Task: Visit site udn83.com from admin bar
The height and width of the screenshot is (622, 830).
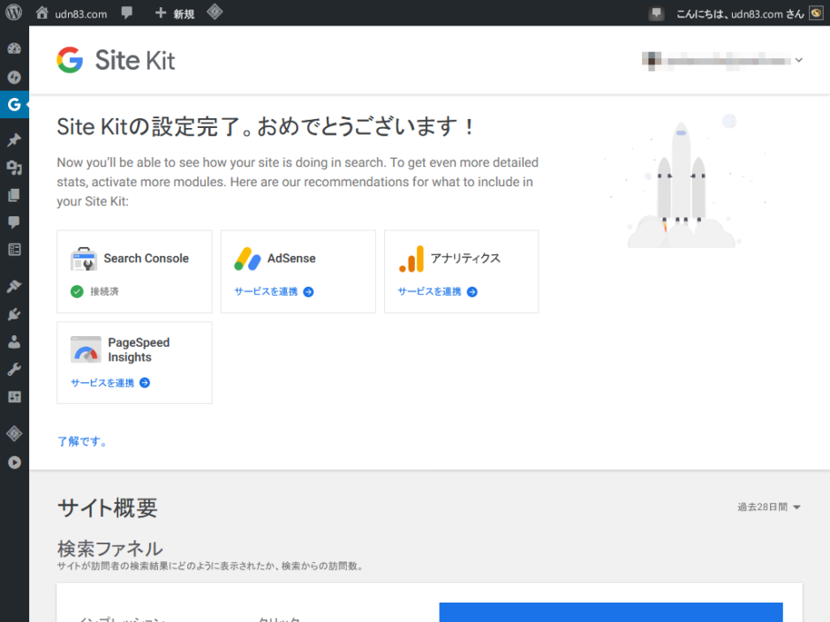Action: (x=72, y=14)
